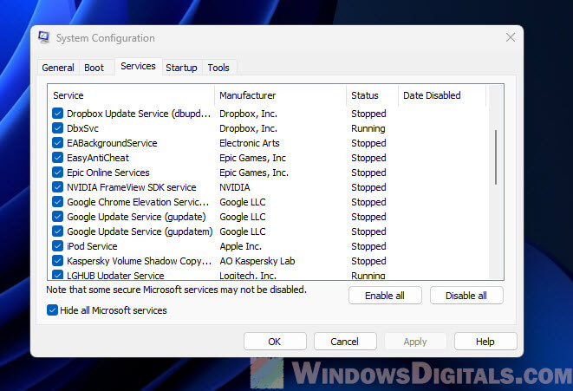The width and height of the screenshot is (573, 391).
Task: Sort by the Manufacturer column header
Action: tap(280, 95)
